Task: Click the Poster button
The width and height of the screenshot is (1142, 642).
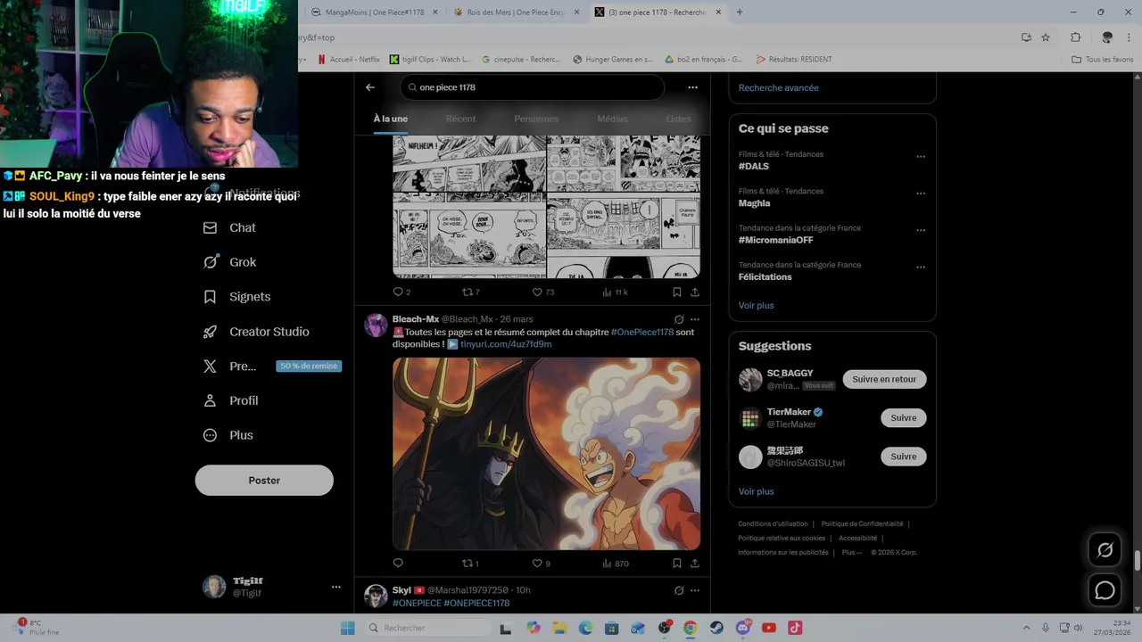Action: coord(264,480)
